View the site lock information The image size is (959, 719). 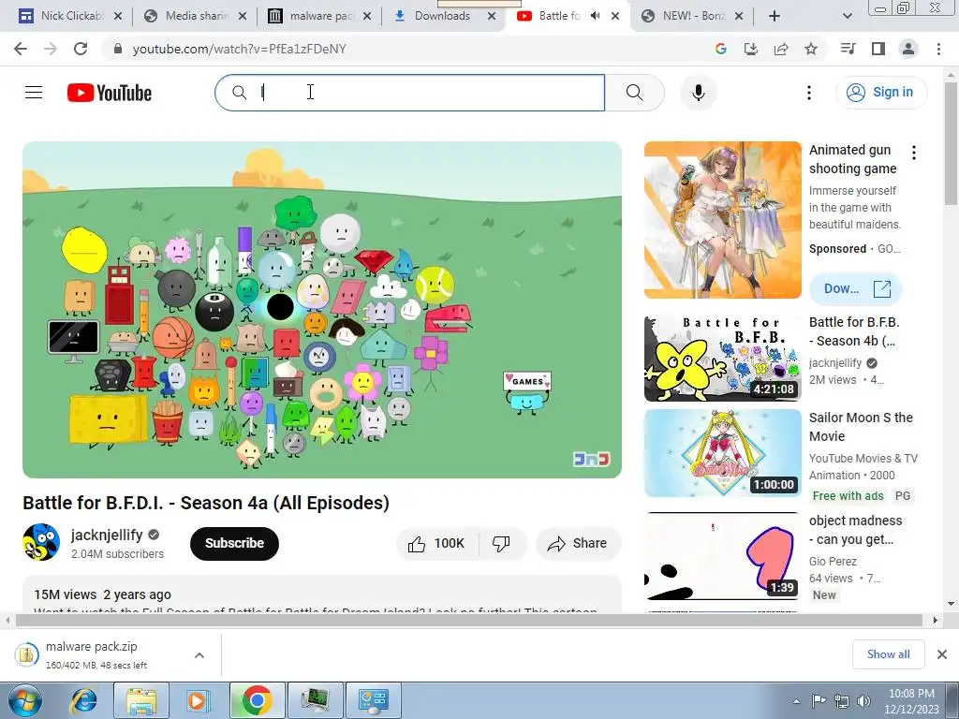point(118,49)
